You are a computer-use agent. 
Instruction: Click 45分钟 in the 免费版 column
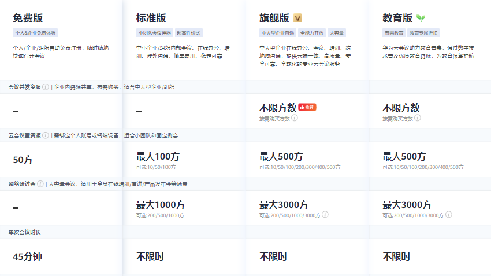tap(28, 256)
